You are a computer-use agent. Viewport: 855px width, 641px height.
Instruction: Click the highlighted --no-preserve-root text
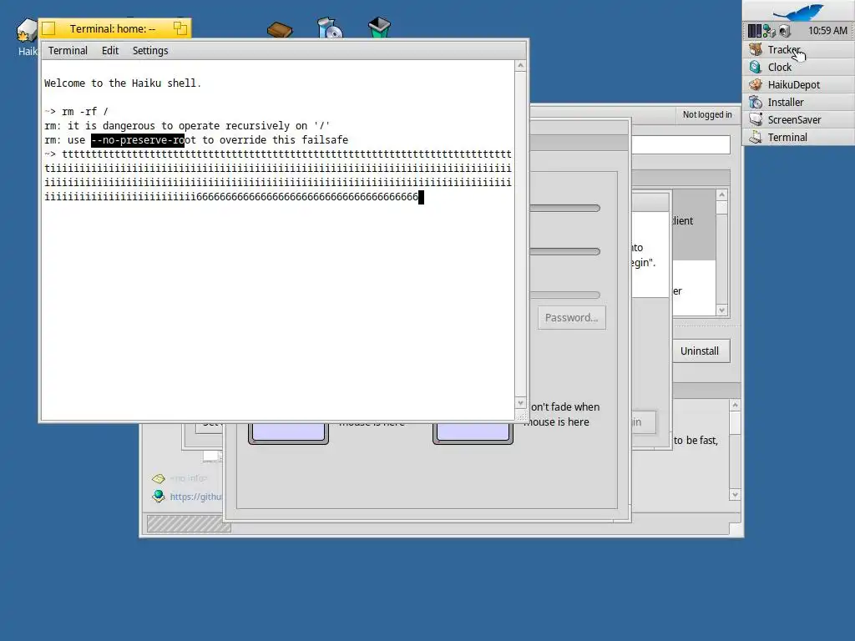tap(138, 140)
